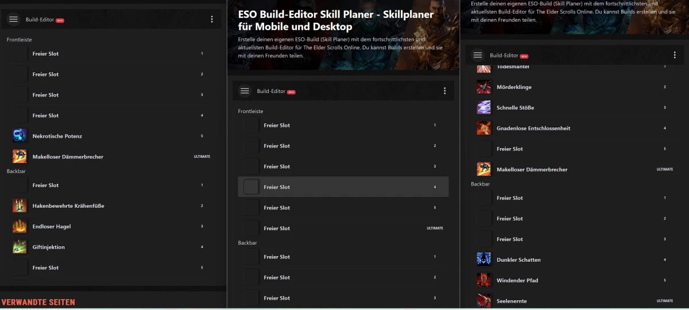The width and height of the screenshot is (689, 310).
Task: Select the Giftinjektion skill icon
Action: point(20,247)
